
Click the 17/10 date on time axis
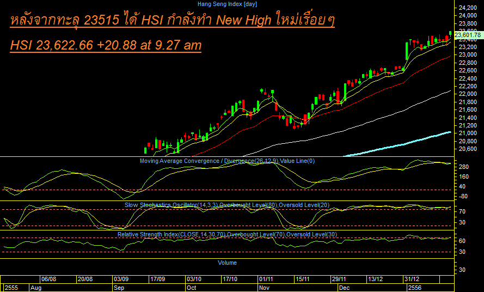tap(230, 279)
